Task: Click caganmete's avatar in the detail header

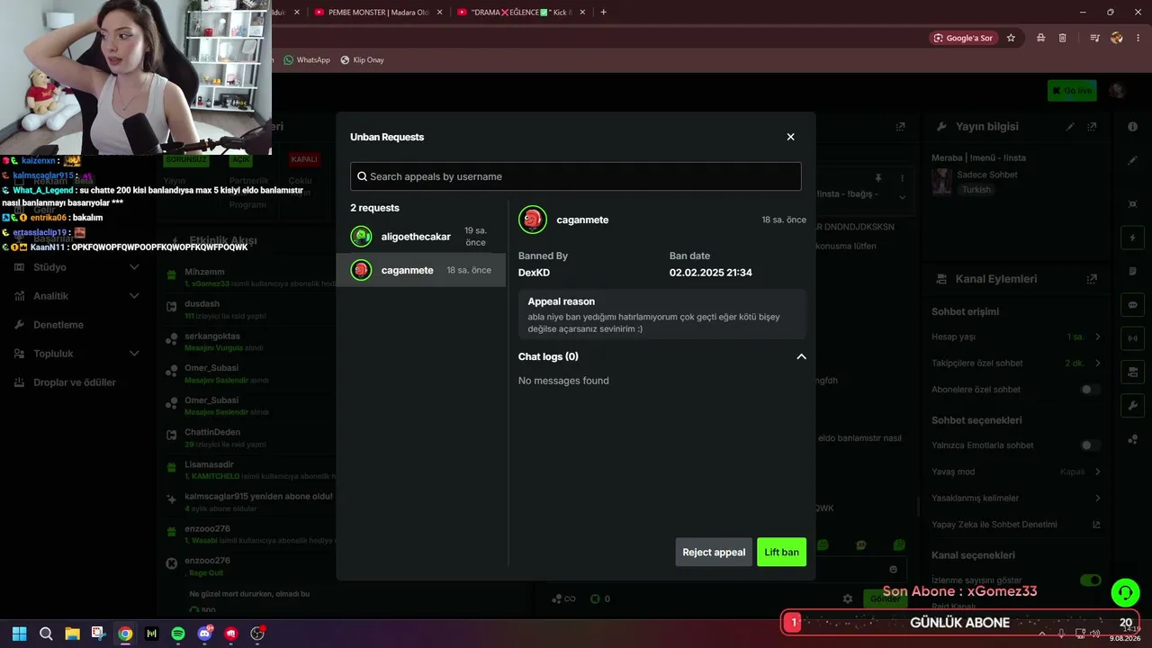Action: click(533, 220)
